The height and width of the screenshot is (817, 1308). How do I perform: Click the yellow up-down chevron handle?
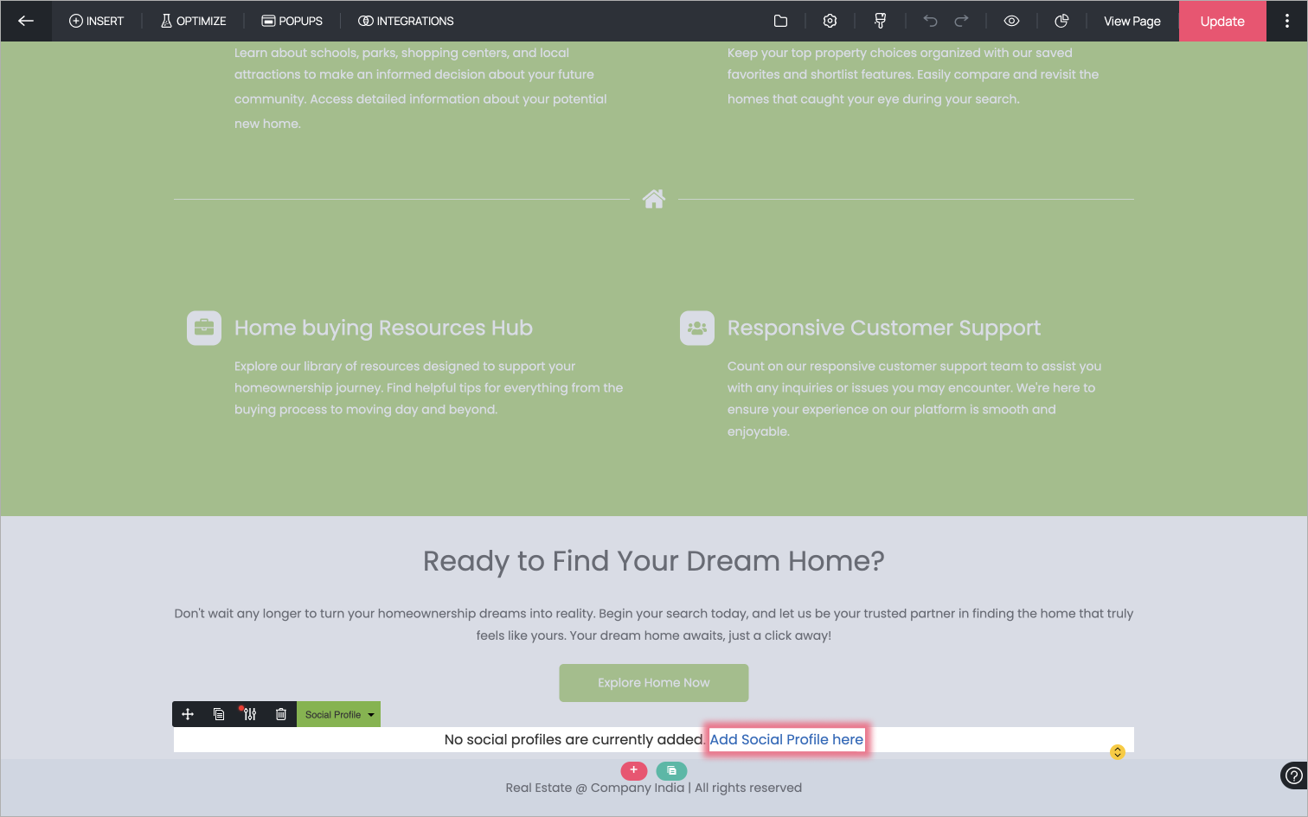pyautogui.click(x=1118, y=752)
